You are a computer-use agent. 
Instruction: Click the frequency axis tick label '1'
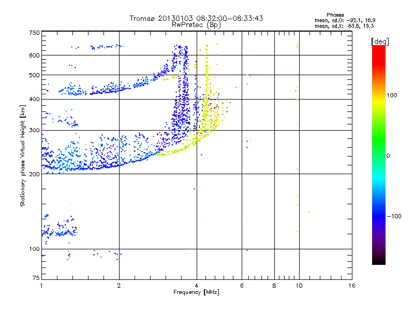(x=41, y=286)
